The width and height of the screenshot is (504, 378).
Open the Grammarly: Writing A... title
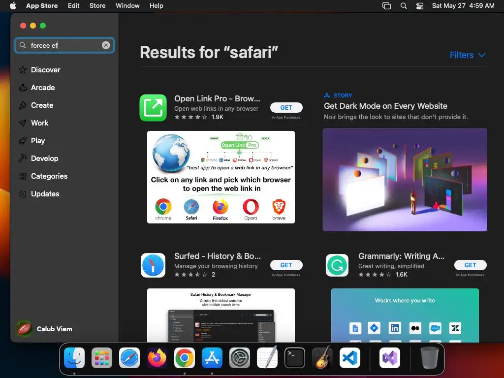point(402,256)
